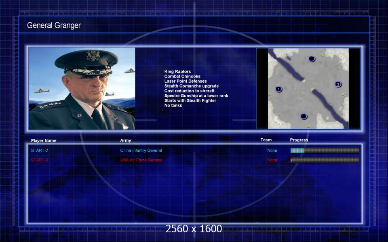Image resolution: width=388 pixels, height=242 pixels.
Task: Select start position marker 1 on map
Action: point(278,89)
